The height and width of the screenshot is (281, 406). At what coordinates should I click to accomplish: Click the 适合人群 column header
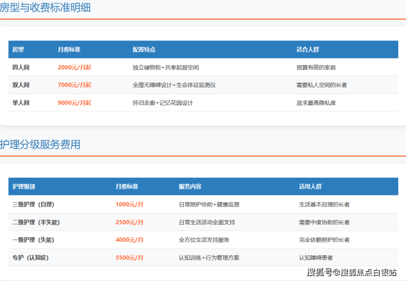tap(307, 50)
